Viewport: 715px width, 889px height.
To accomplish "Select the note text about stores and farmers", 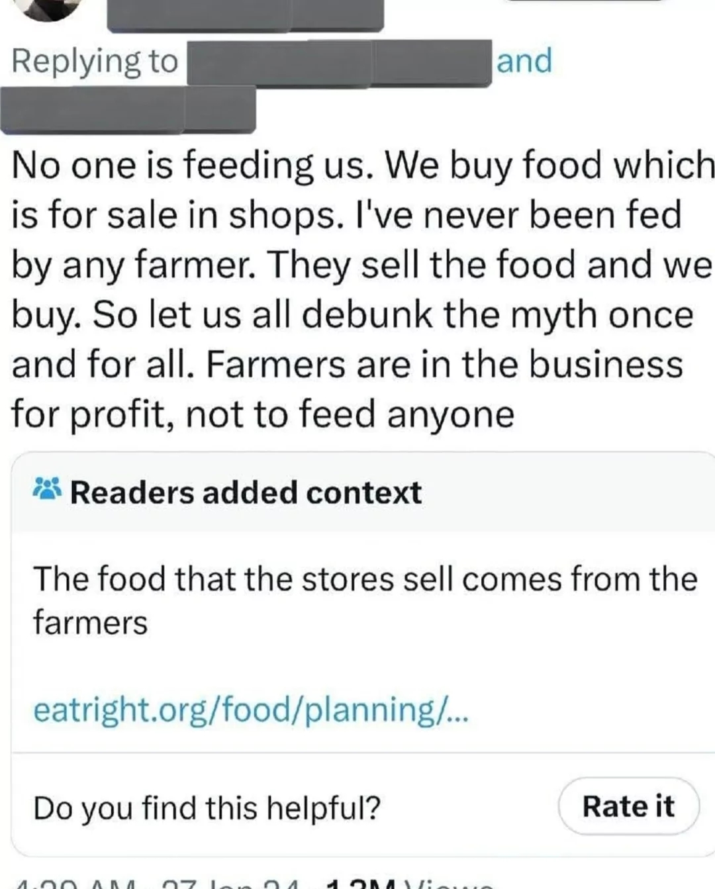I will 365,600.
